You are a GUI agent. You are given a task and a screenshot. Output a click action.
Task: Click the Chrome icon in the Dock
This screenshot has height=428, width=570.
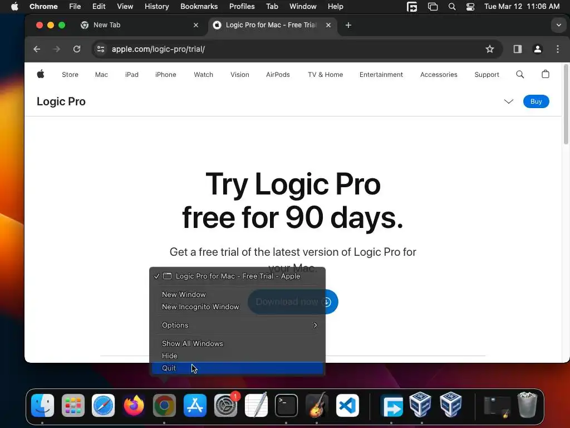(x=164, y=406)
